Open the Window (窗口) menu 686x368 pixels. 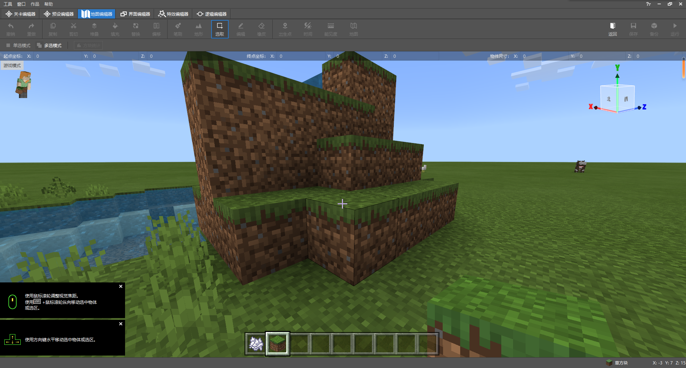(x=21, y=4)
